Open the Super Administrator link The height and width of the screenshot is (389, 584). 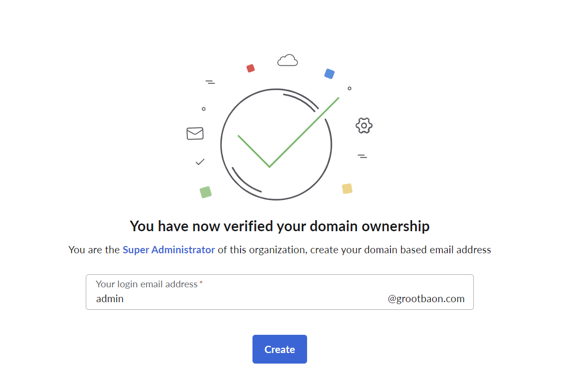click(x=169, y=249)
